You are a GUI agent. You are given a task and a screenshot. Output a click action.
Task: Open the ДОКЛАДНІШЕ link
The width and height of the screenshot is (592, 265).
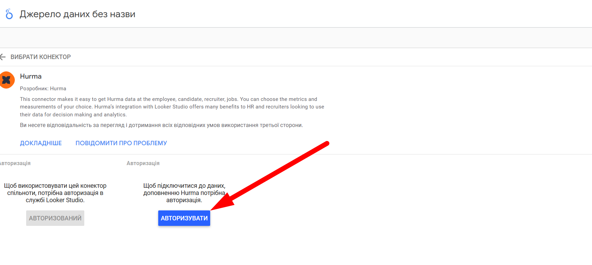point(41,143)
